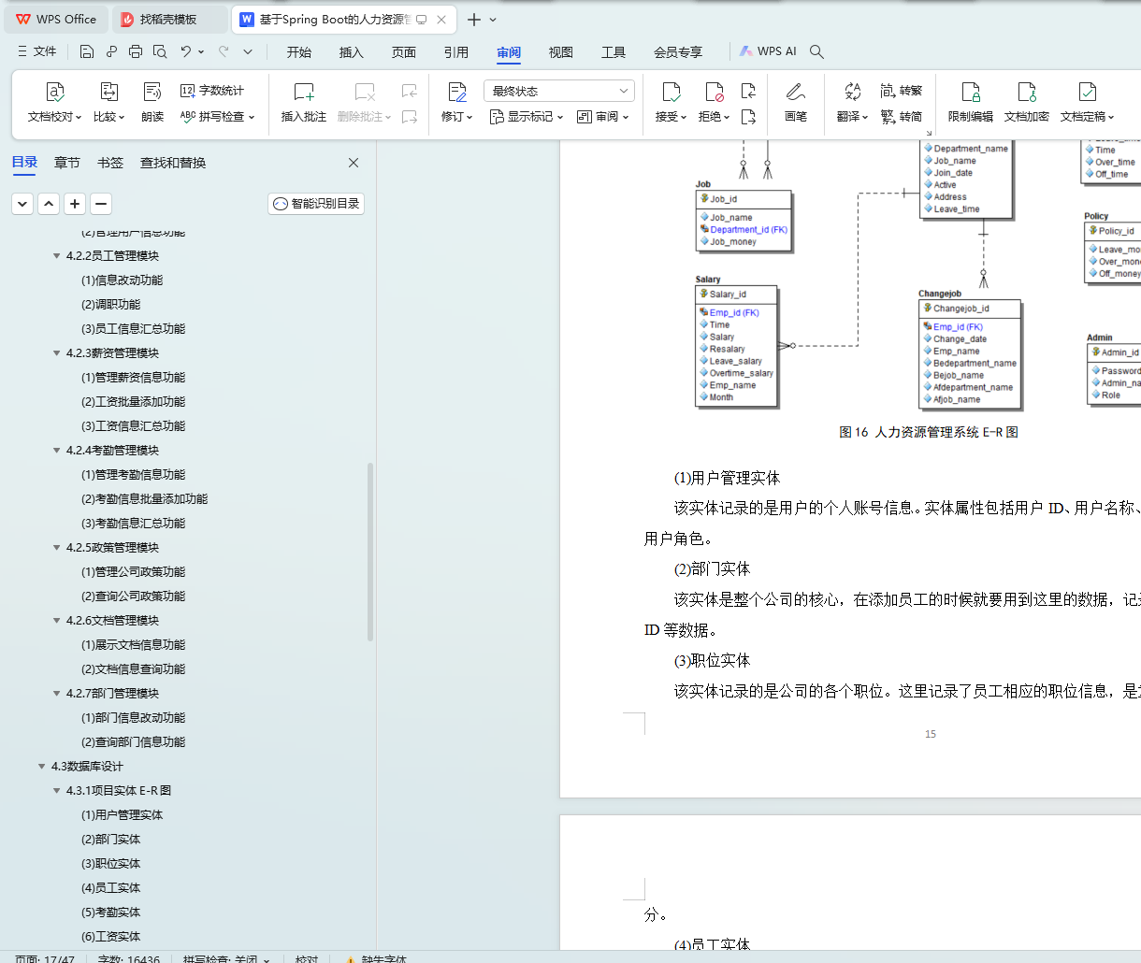Go to next change icon below previous change
1141x963 pixels.
point(748,117)
